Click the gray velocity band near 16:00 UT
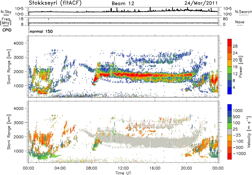The width and height of the screenshot is (252, 175). [155, 142]
